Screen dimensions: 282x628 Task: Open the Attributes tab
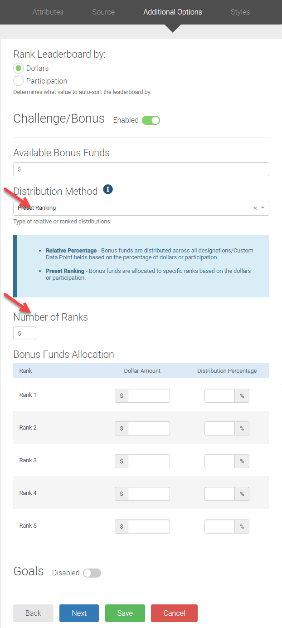point(48,12)
